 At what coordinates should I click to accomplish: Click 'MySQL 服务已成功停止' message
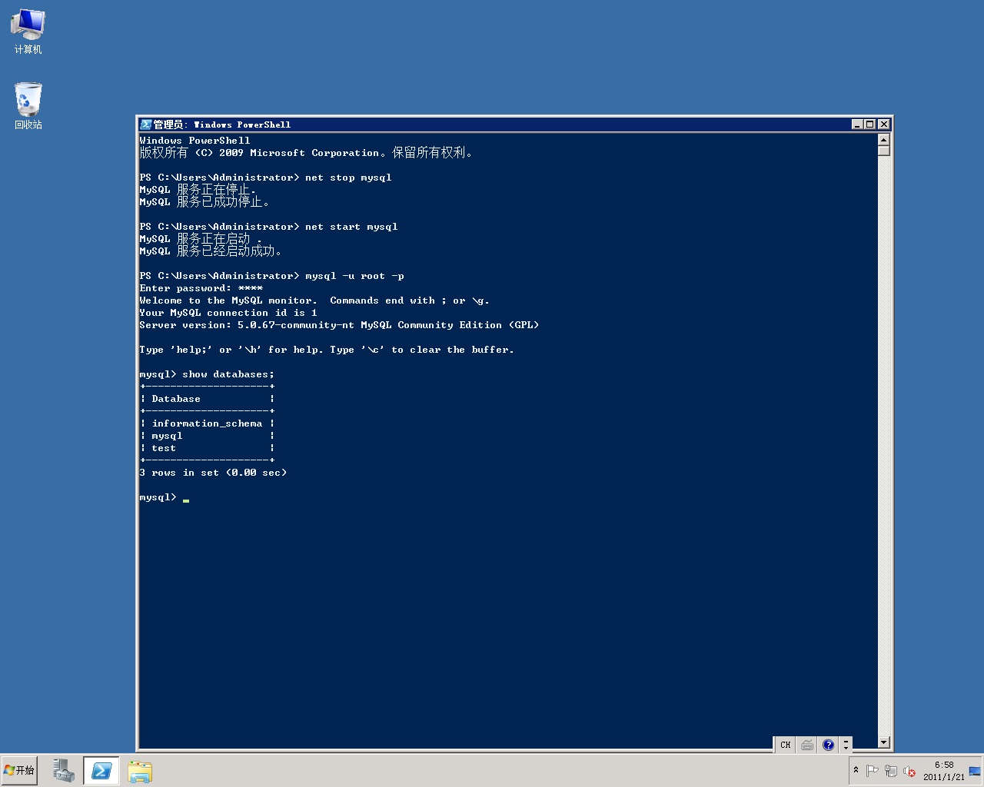click(x=204, y=202)
